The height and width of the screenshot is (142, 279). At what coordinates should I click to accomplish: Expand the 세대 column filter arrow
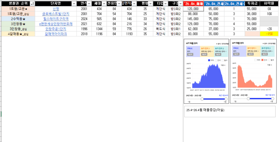coord(104,4)
